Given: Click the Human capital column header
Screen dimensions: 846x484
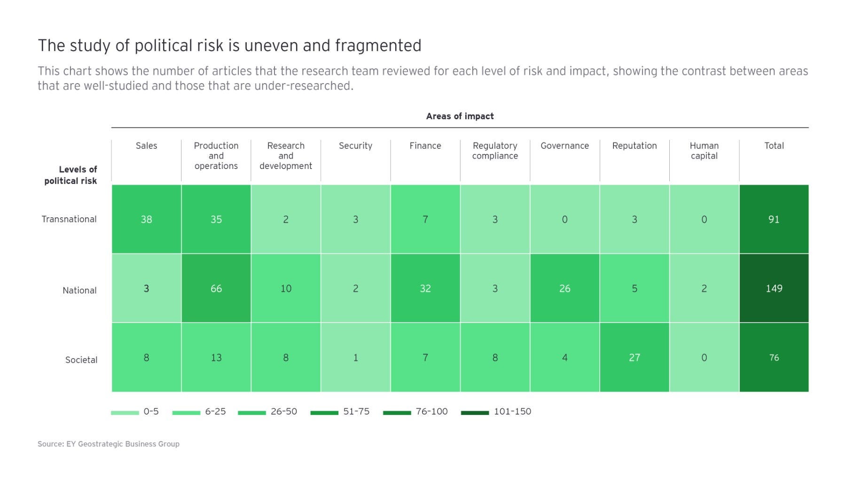Looking at the screenshot, I should [704, 151].
